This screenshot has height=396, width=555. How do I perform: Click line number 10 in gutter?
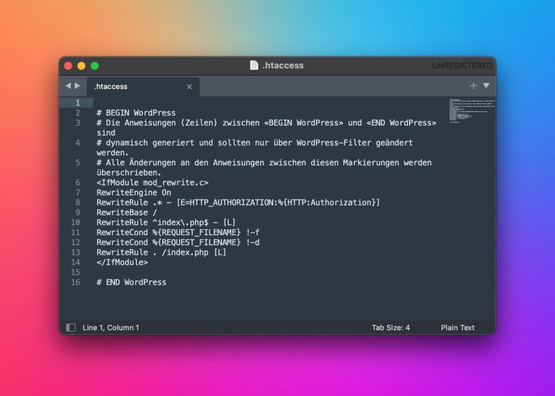point(75,222)
